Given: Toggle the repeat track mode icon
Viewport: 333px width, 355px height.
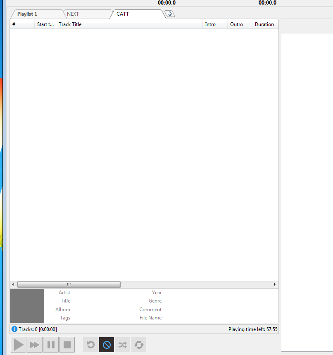Looking at the screenshot, I should tap(90, 345).
